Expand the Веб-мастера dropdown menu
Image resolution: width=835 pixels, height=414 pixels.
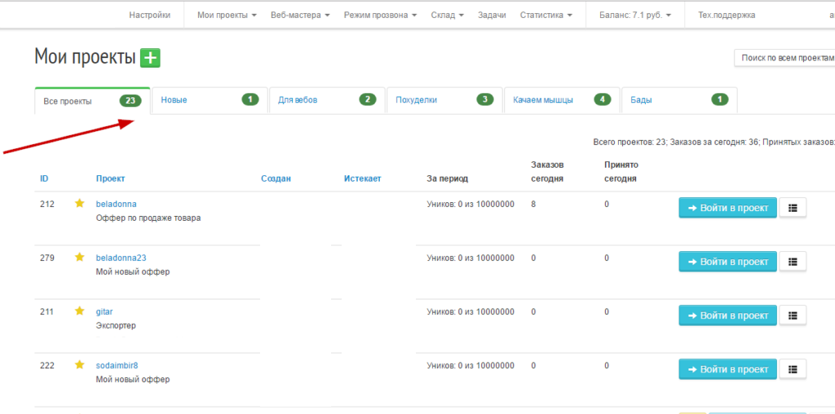(300, 15)
